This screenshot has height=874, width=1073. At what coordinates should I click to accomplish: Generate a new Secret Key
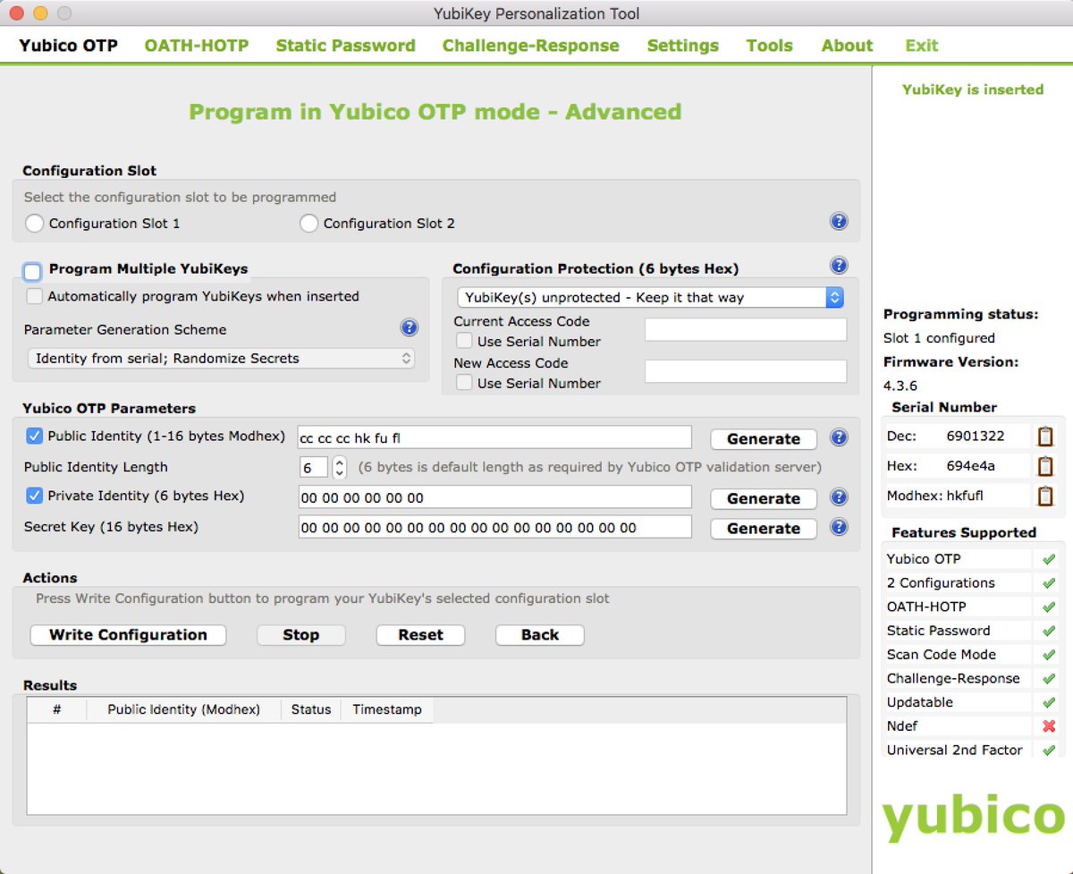(764, 529)
